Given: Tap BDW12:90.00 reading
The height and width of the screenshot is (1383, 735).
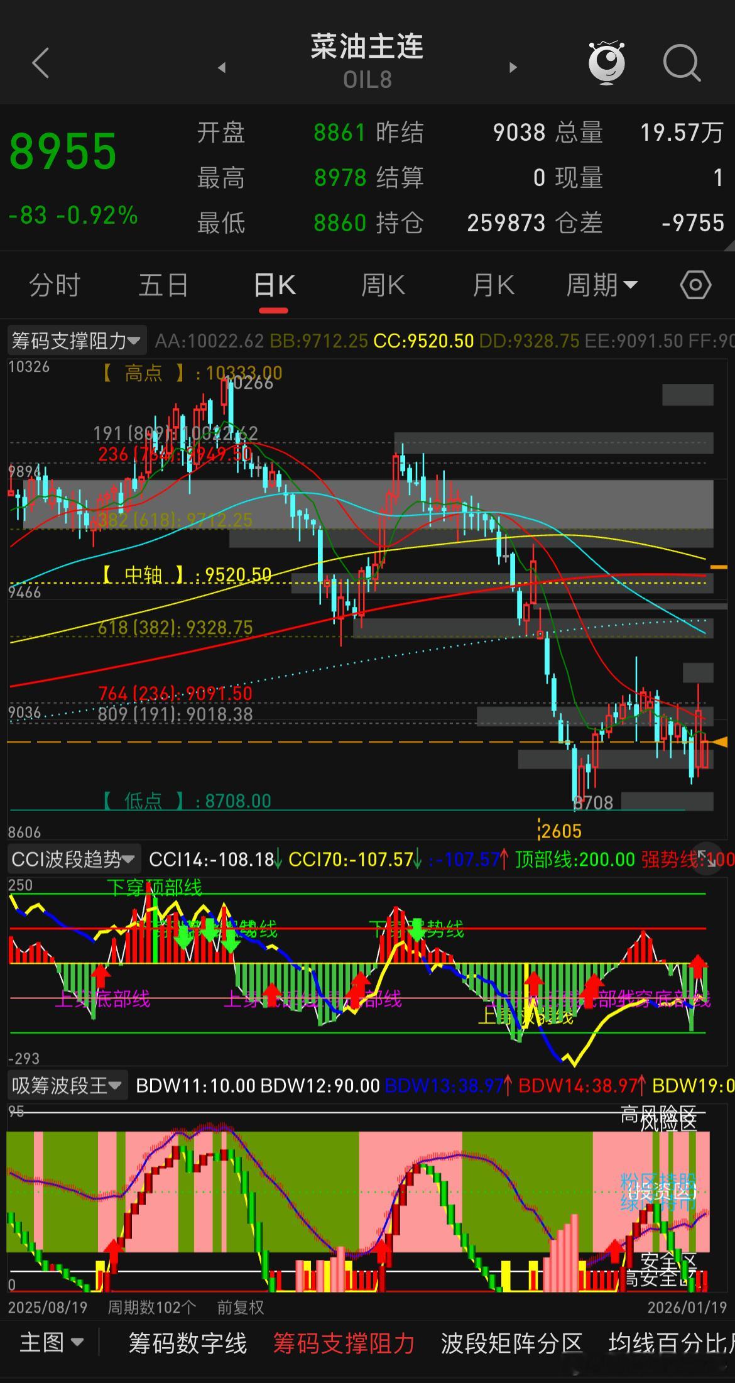Looking at the screenshot, I should 320,1085.
